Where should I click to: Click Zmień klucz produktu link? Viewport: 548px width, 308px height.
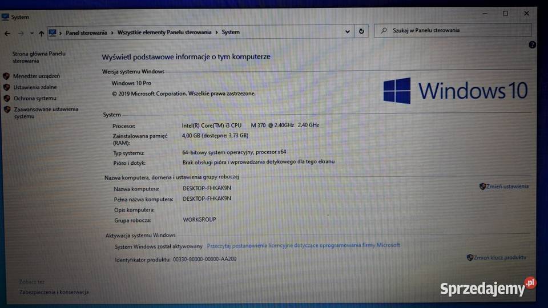500,257
